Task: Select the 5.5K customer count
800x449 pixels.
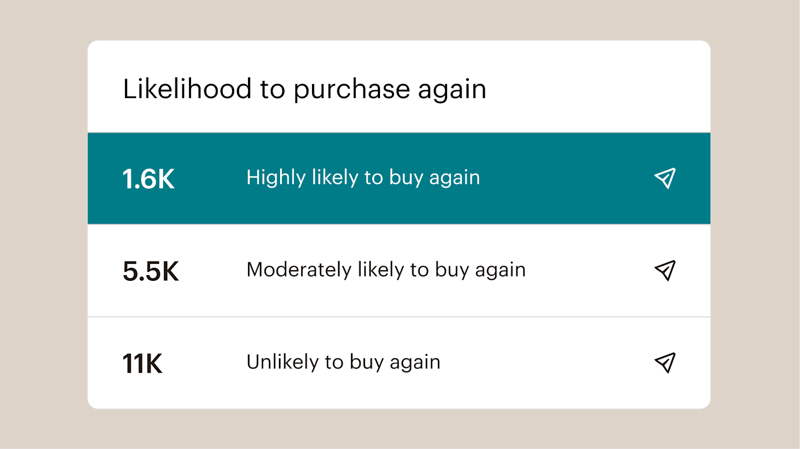Action: point(150,271)
